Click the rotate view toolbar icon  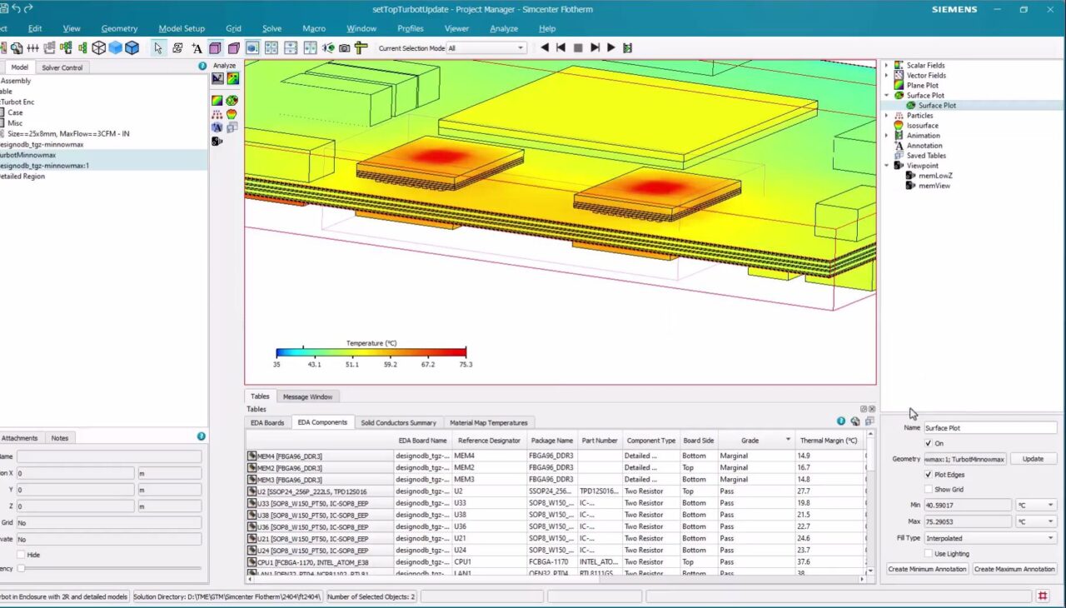pos(177,48)
